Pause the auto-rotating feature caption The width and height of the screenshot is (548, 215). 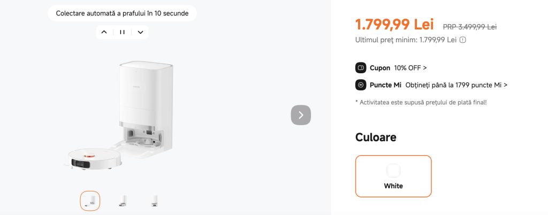point(122,32)
